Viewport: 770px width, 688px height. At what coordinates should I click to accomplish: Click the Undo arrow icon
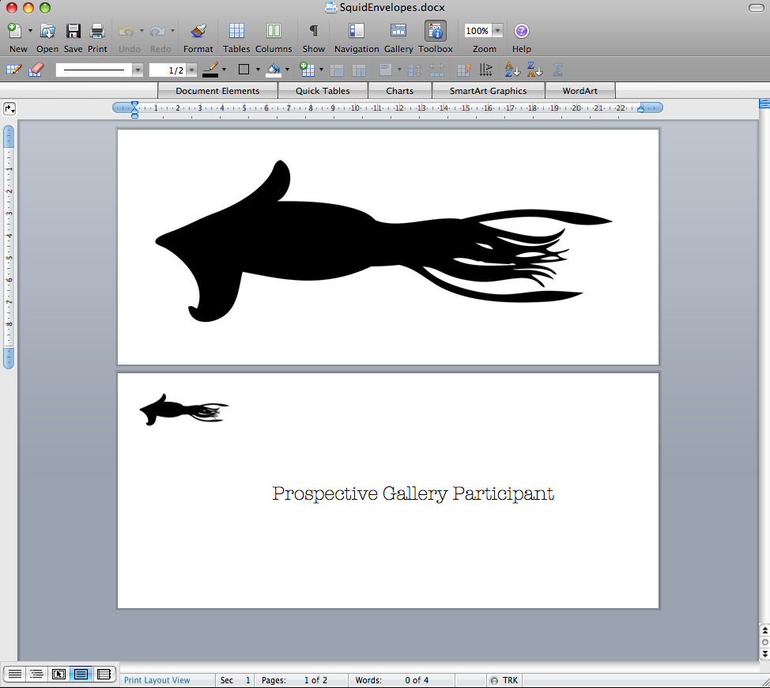pyautogui.click(x=126, y=31)
